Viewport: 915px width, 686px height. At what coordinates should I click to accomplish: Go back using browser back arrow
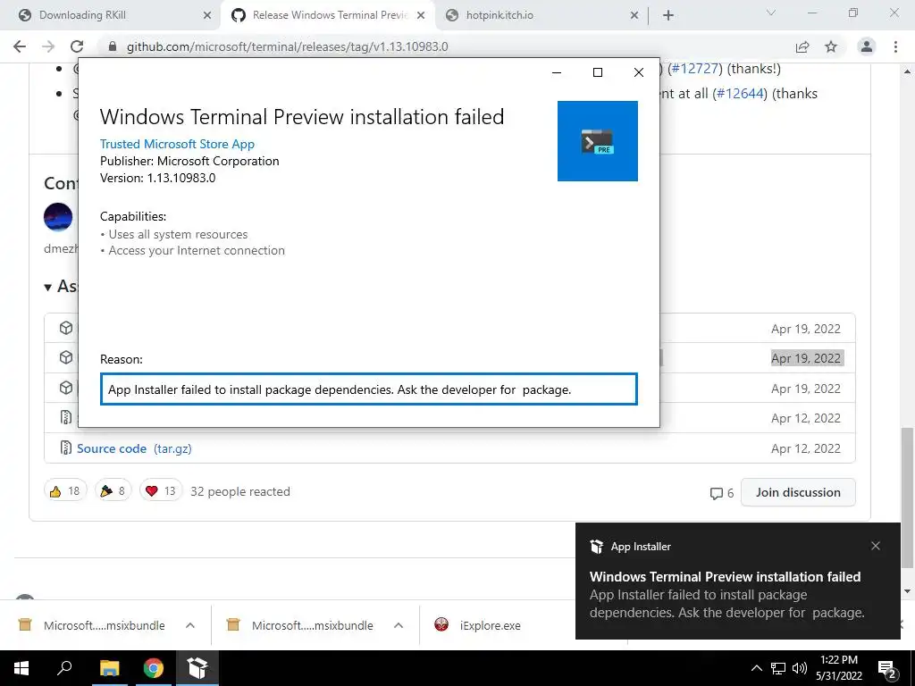20,46
